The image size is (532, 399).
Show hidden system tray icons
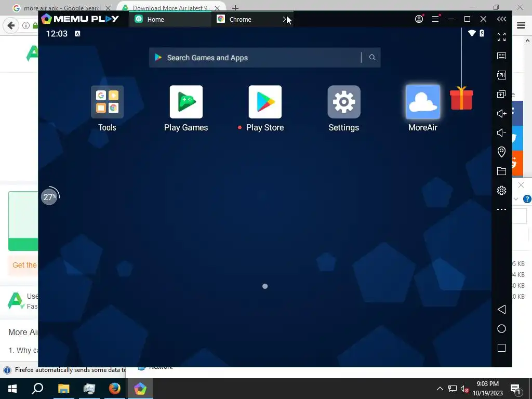(x=440, y=389)
